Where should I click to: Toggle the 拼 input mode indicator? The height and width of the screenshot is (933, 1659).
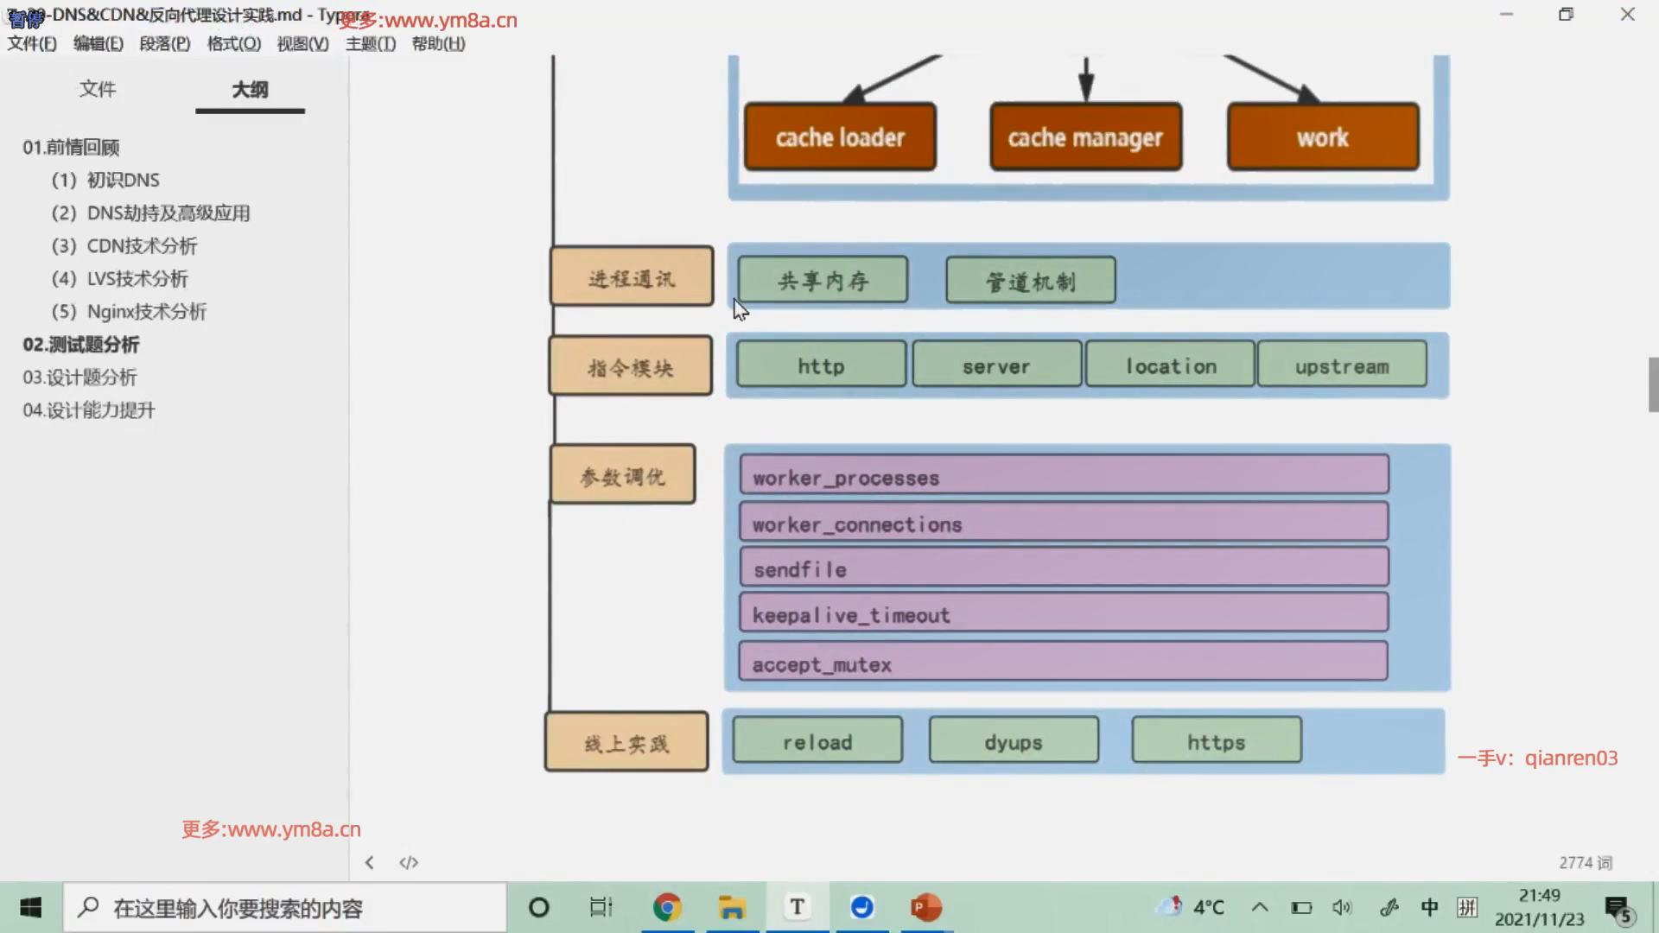coord(1467,907)
